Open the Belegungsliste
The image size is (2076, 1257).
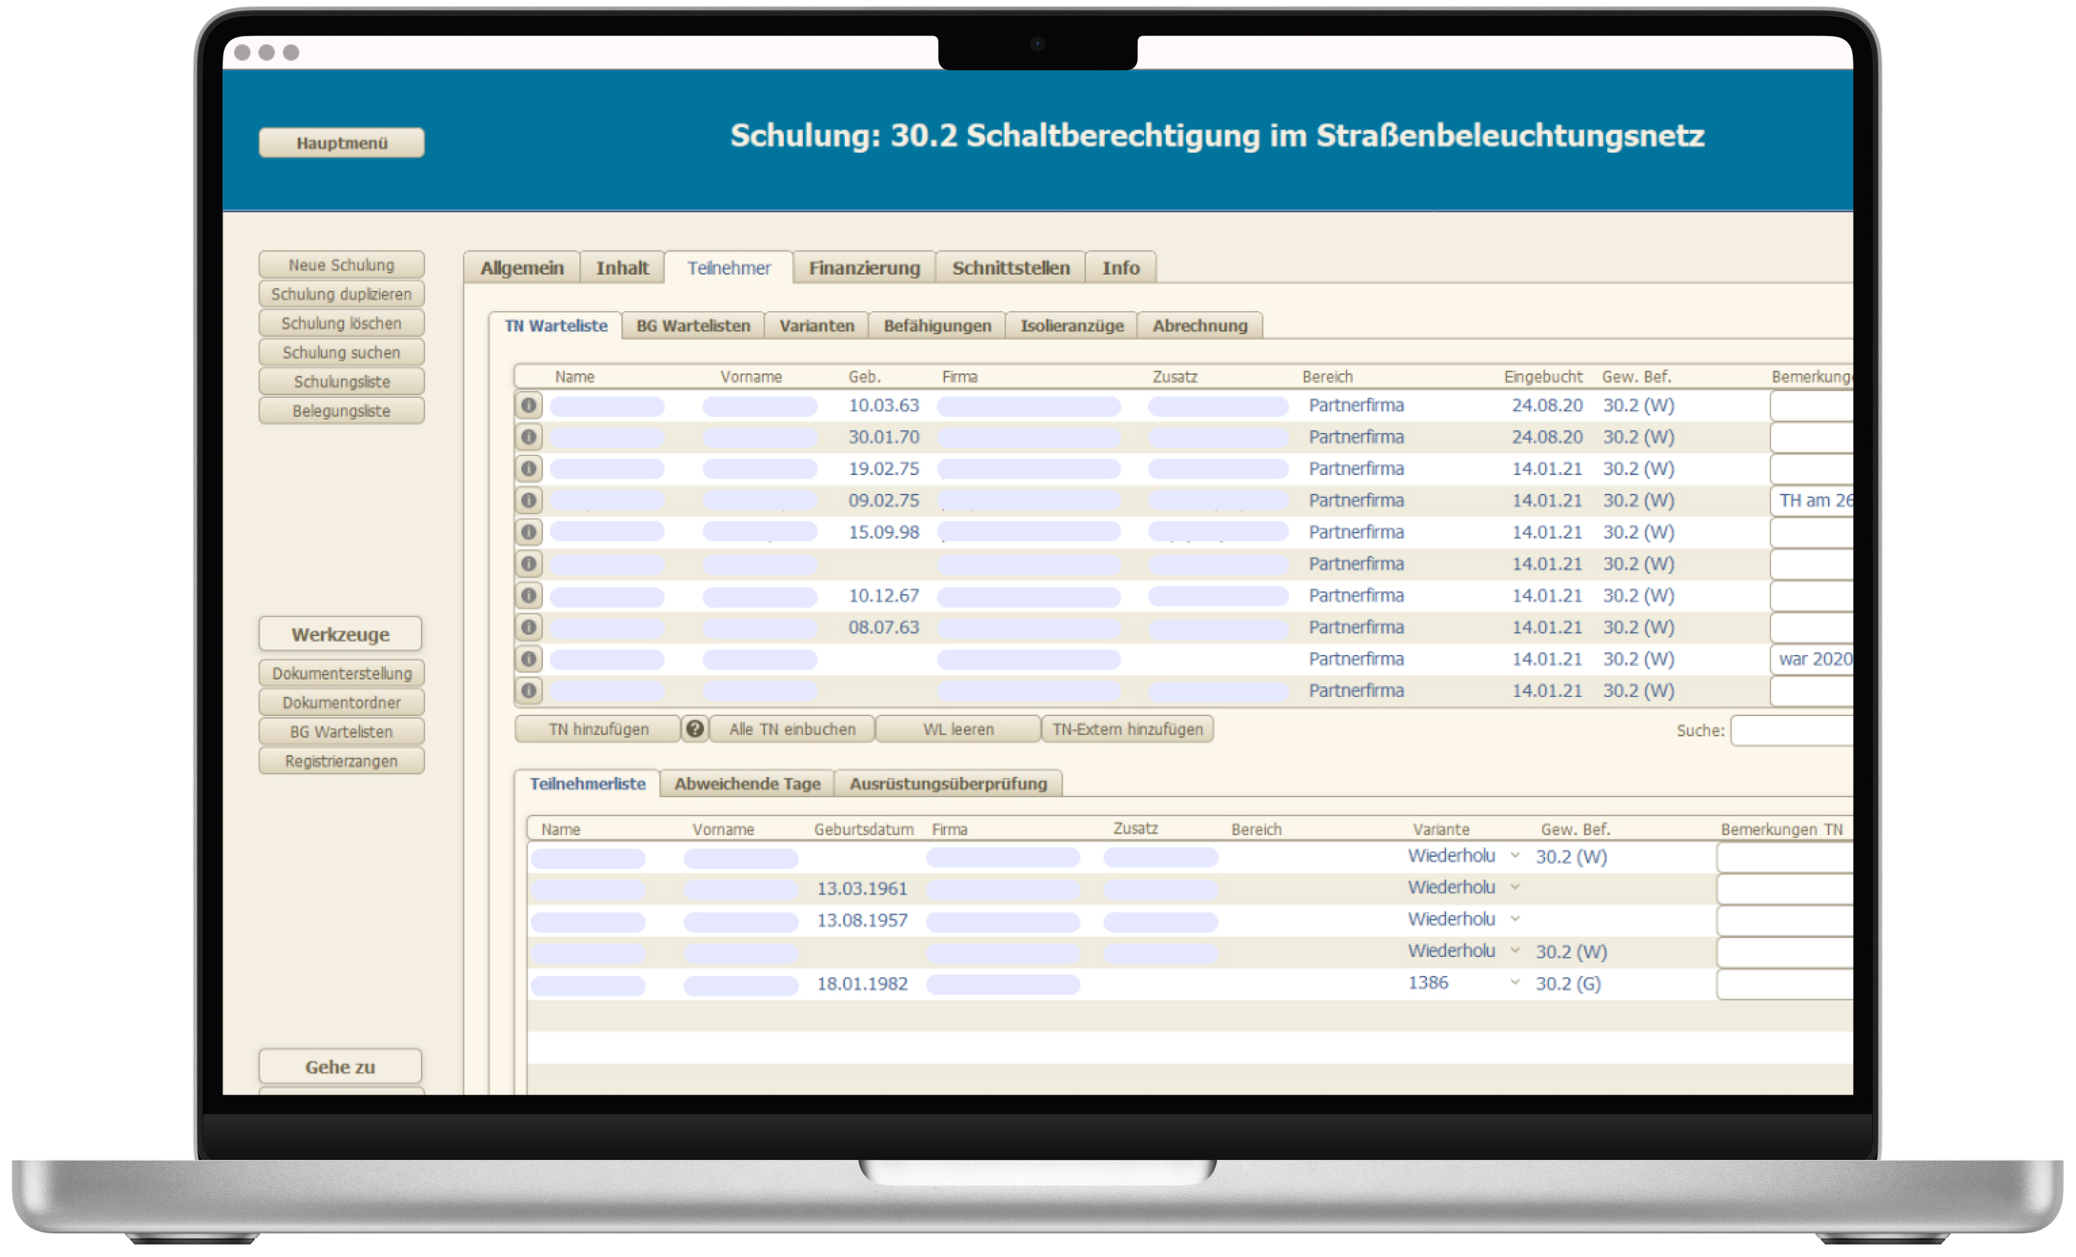(341, 411)
